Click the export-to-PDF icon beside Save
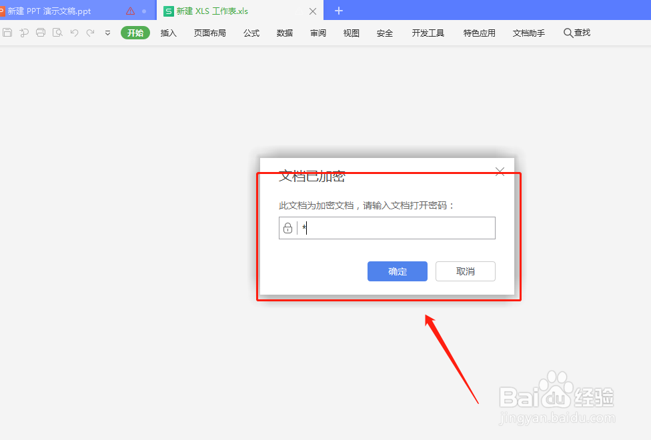The height and width of the screenshot is (440, 651). point(24,33)
